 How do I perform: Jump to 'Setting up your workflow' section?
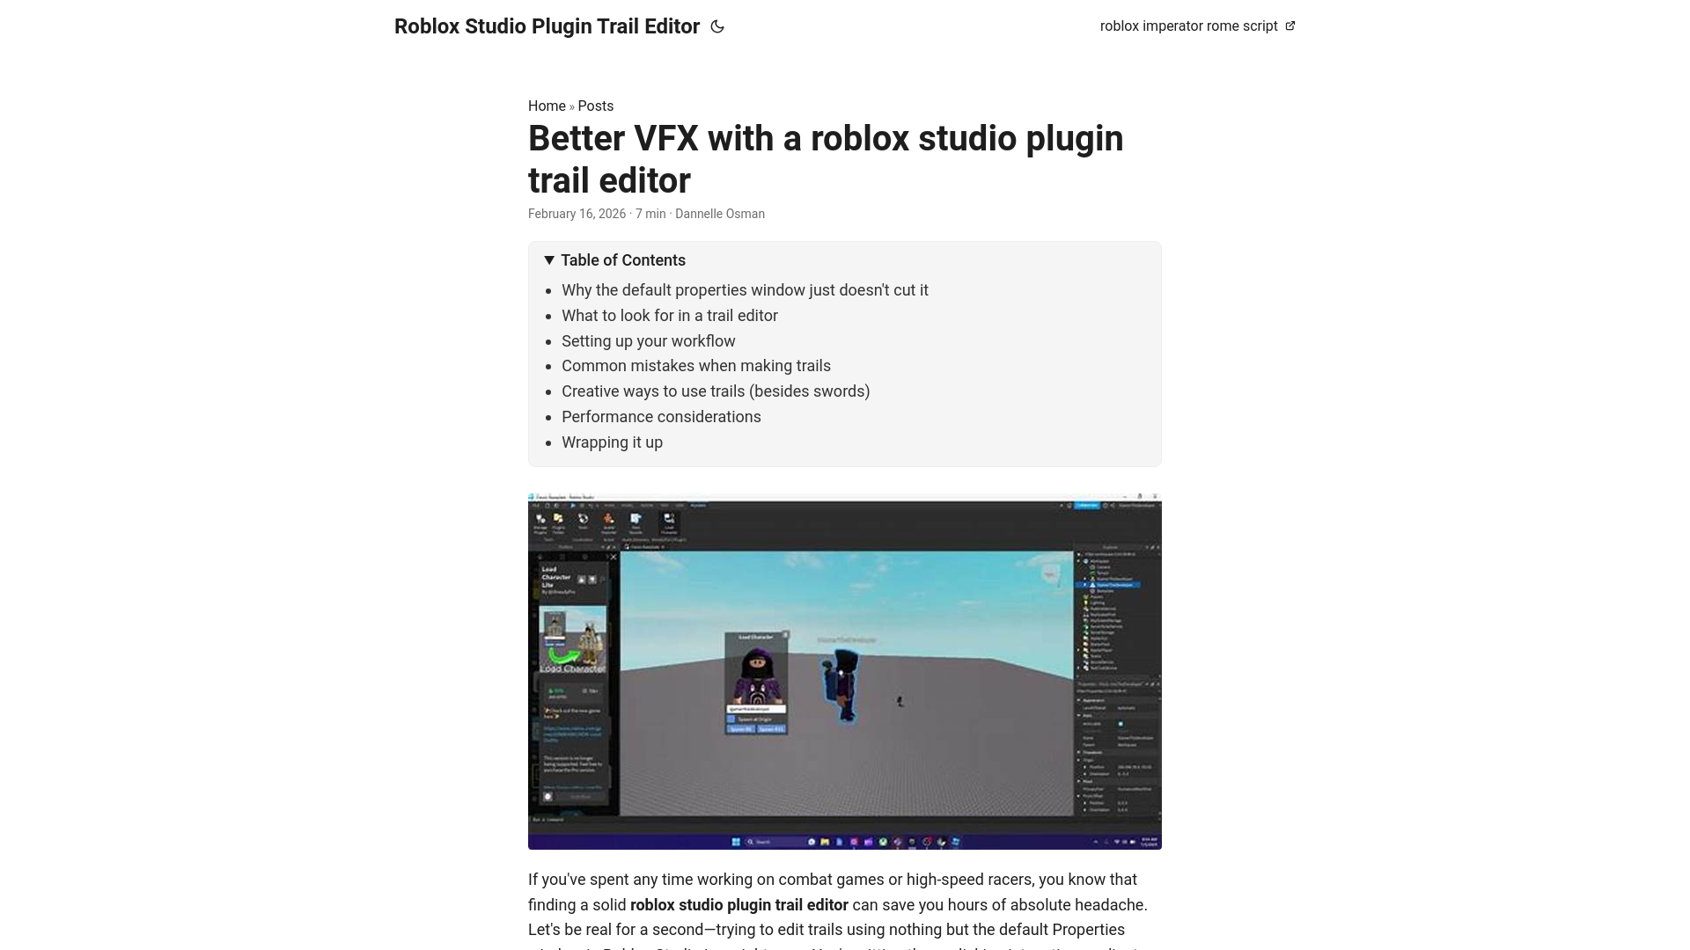tap(649, 341)
